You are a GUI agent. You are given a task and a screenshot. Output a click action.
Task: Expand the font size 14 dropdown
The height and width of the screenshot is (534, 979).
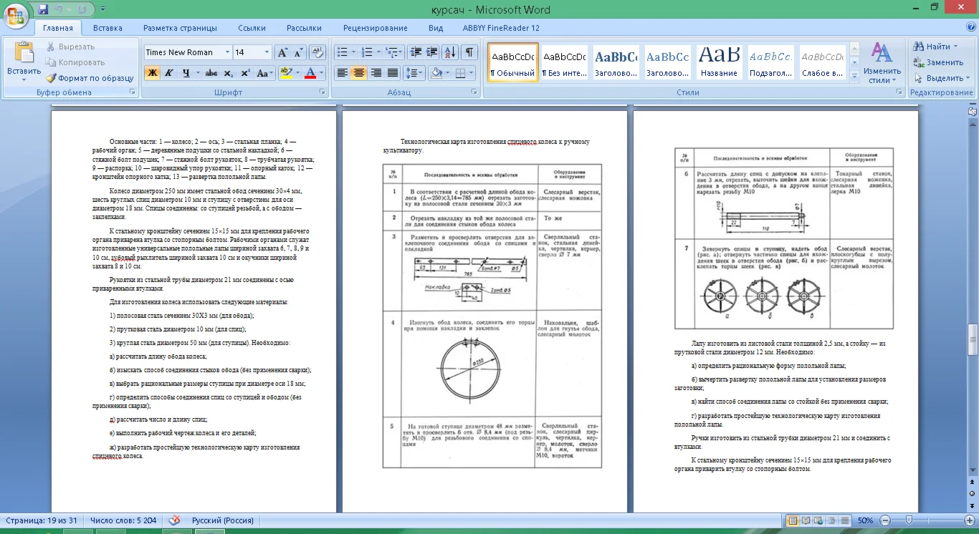pos(267,52)
